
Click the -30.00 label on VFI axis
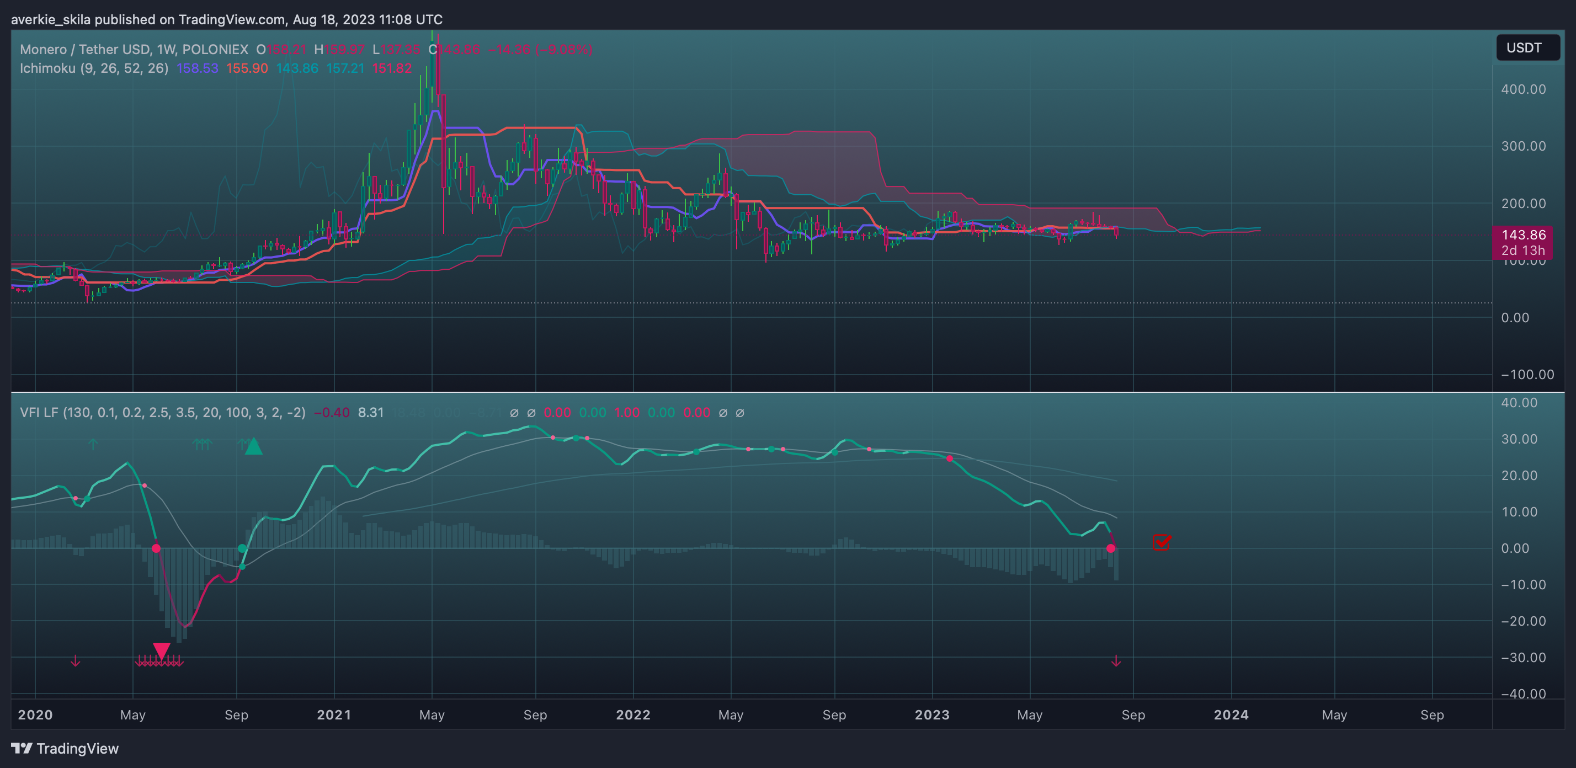pos(1524,658)
